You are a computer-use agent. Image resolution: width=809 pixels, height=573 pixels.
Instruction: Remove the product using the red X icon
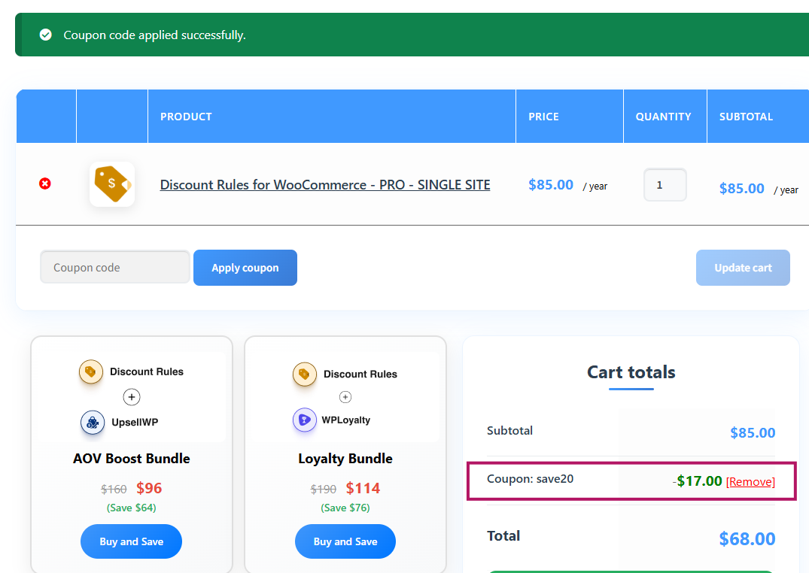[44, 183]
